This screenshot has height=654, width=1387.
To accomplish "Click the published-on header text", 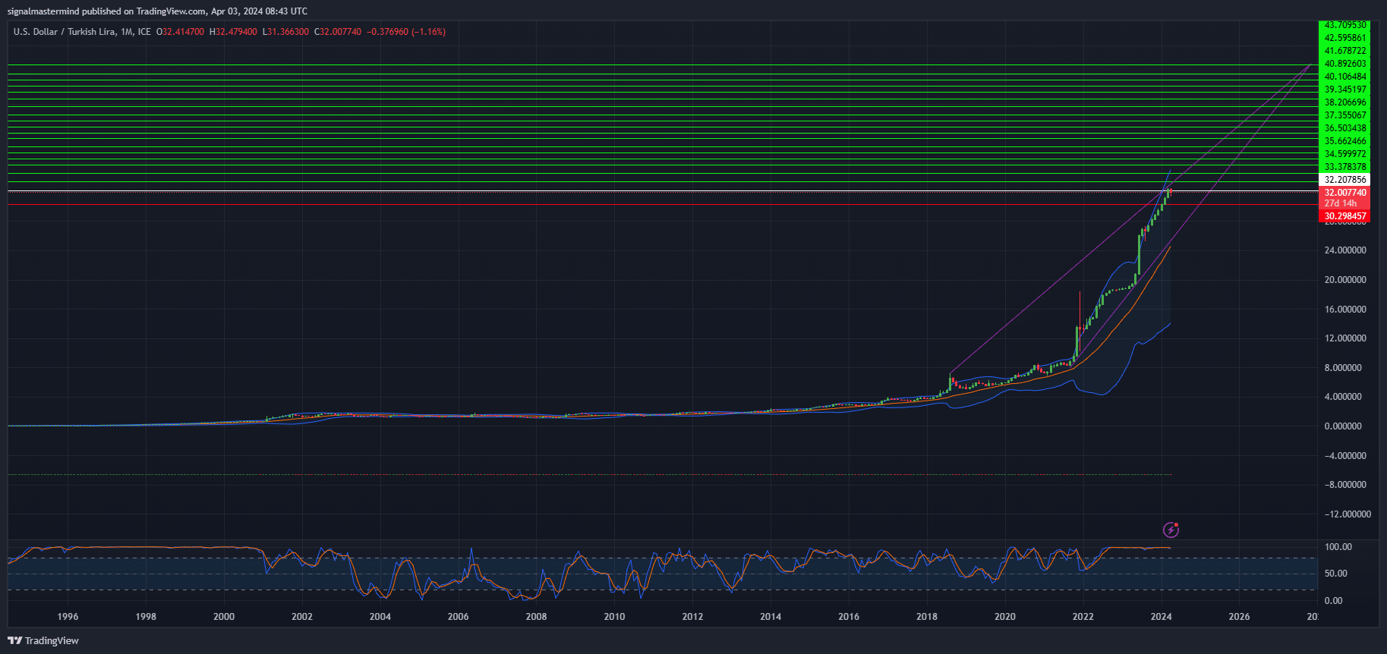I will [x=157, y=11].
